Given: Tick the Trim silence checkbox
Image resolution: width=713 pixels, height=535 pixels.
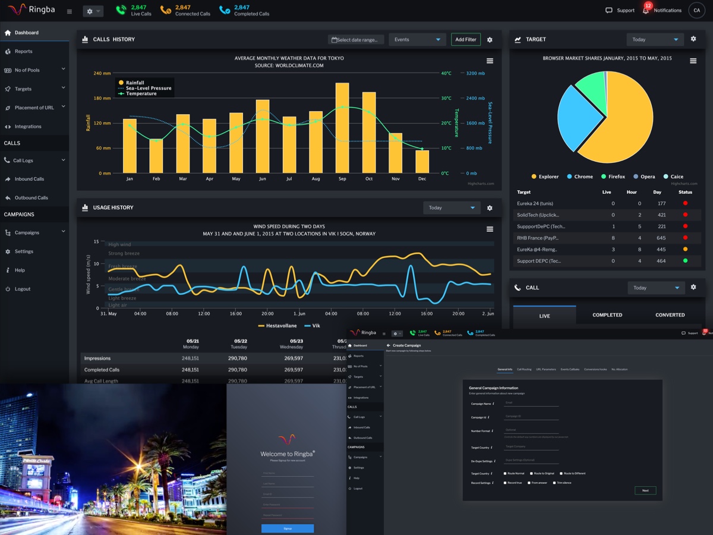Looking at the screenshot, I should (554, 483).
